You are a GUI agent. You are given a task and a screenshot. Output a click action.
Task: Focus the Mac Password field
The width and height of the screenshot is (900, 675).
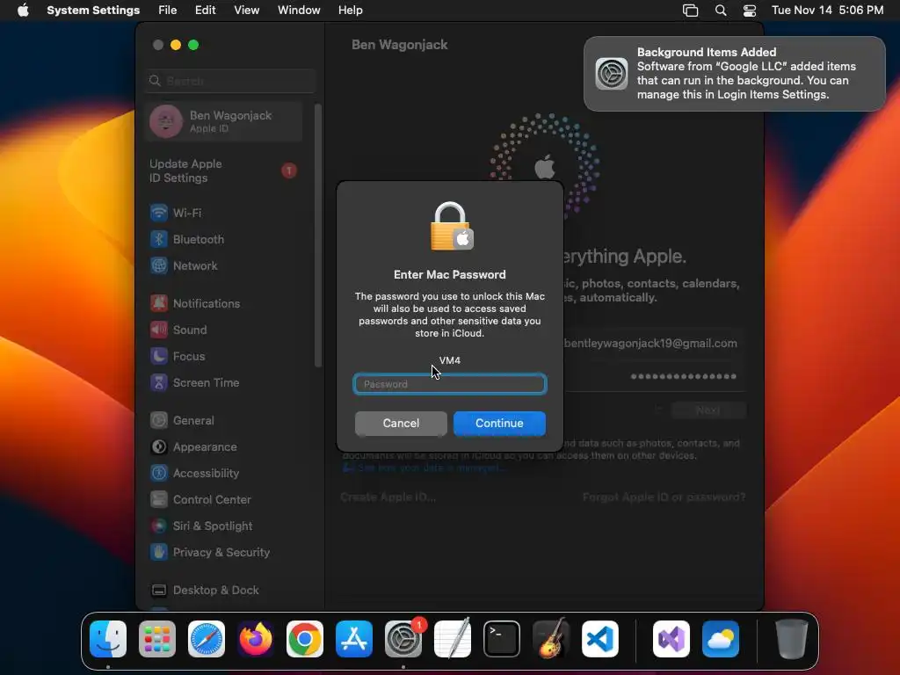pos(450,384)
